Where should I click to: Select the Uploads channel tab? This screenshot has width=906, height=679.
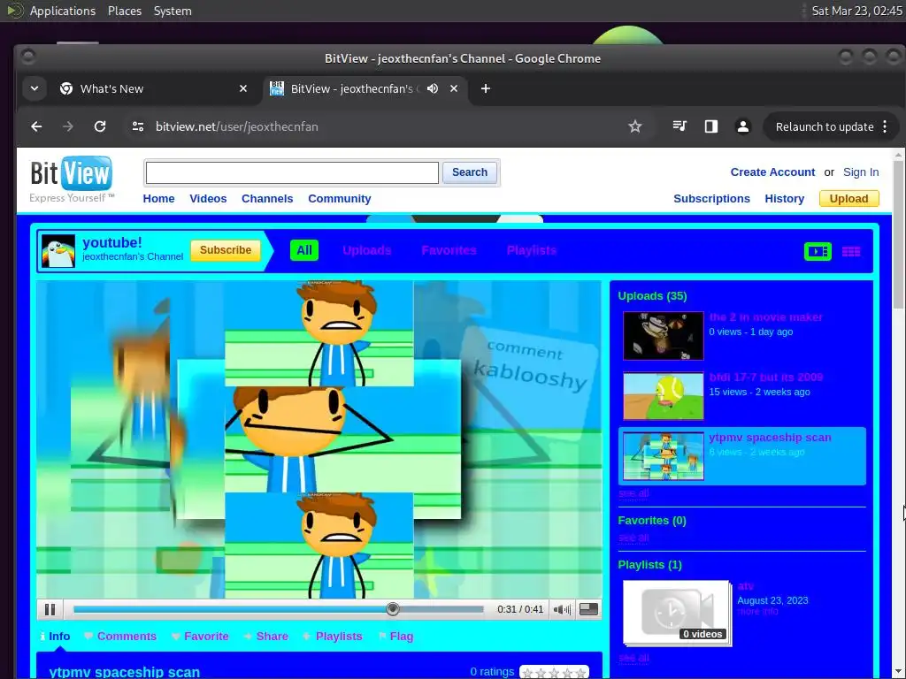(x=366, y=250)
